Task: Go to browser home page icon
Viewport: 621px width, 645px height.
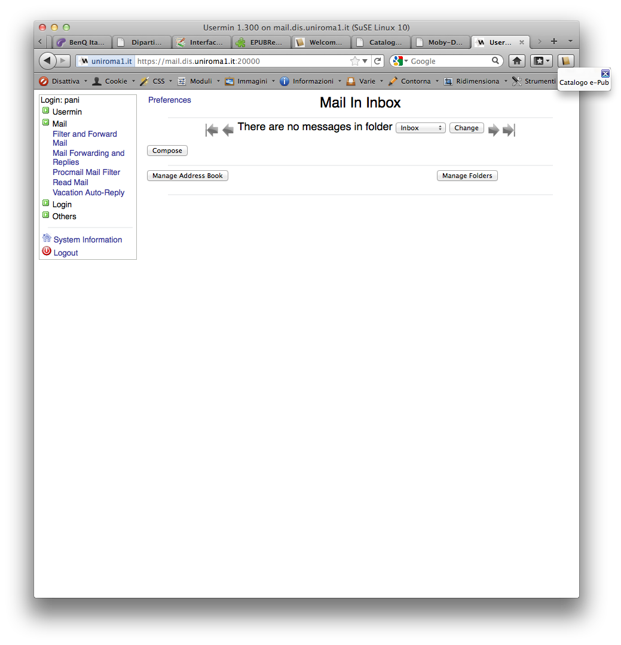Action: click(517, 61)
